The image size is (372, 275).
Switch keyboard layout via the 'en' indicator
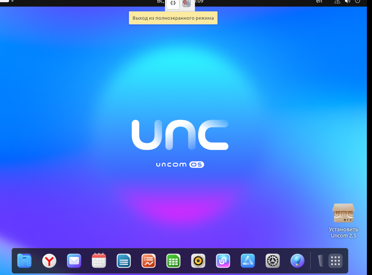(319, 2)
